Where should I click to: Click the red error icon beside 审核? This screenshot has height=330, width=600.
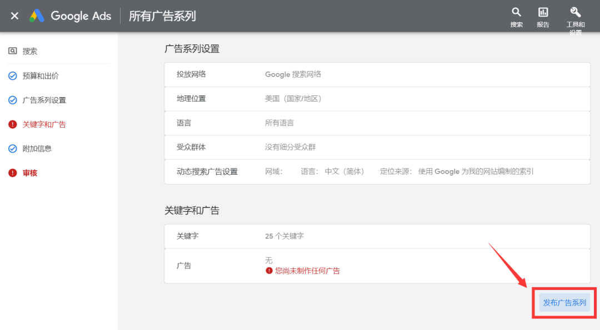12,172
